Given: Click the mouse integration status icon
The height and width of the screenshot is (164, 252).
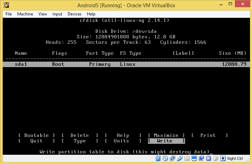Looking at the screenshot, I should click(x=216, y=159).
